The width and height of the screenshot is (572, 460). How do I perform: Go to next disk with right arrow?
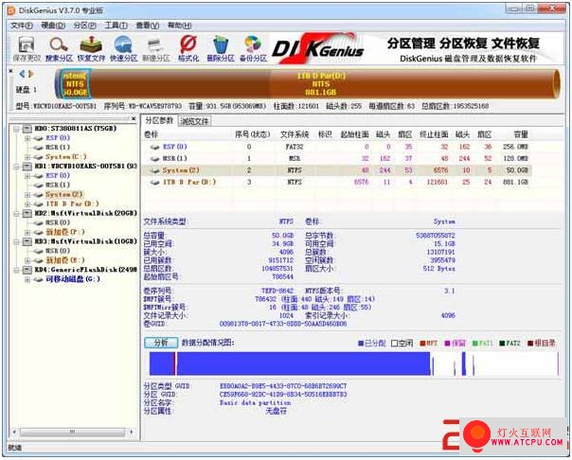tap(30, 74)
